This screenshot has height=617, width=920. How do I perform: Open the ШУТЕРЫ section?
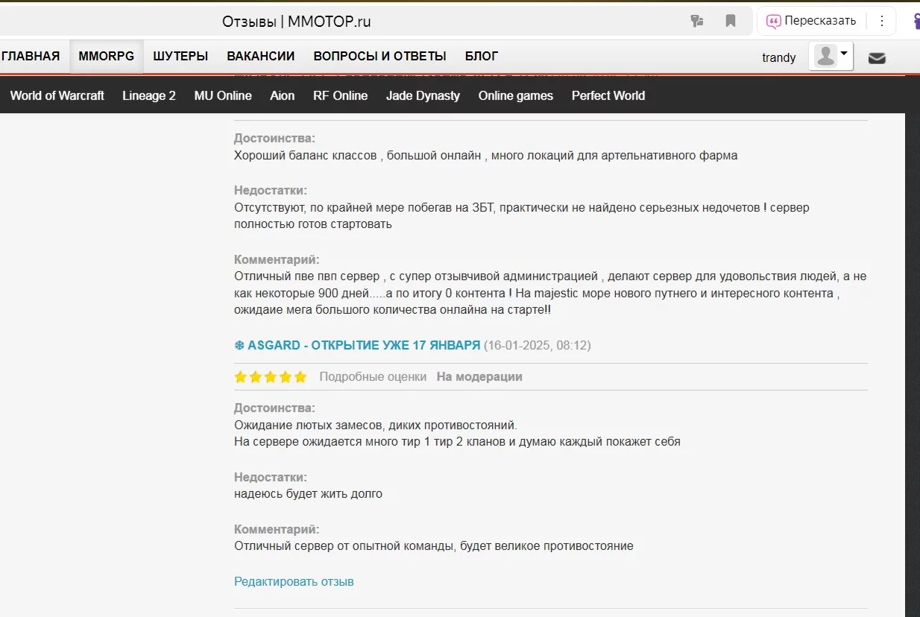[x=180, y=56]
